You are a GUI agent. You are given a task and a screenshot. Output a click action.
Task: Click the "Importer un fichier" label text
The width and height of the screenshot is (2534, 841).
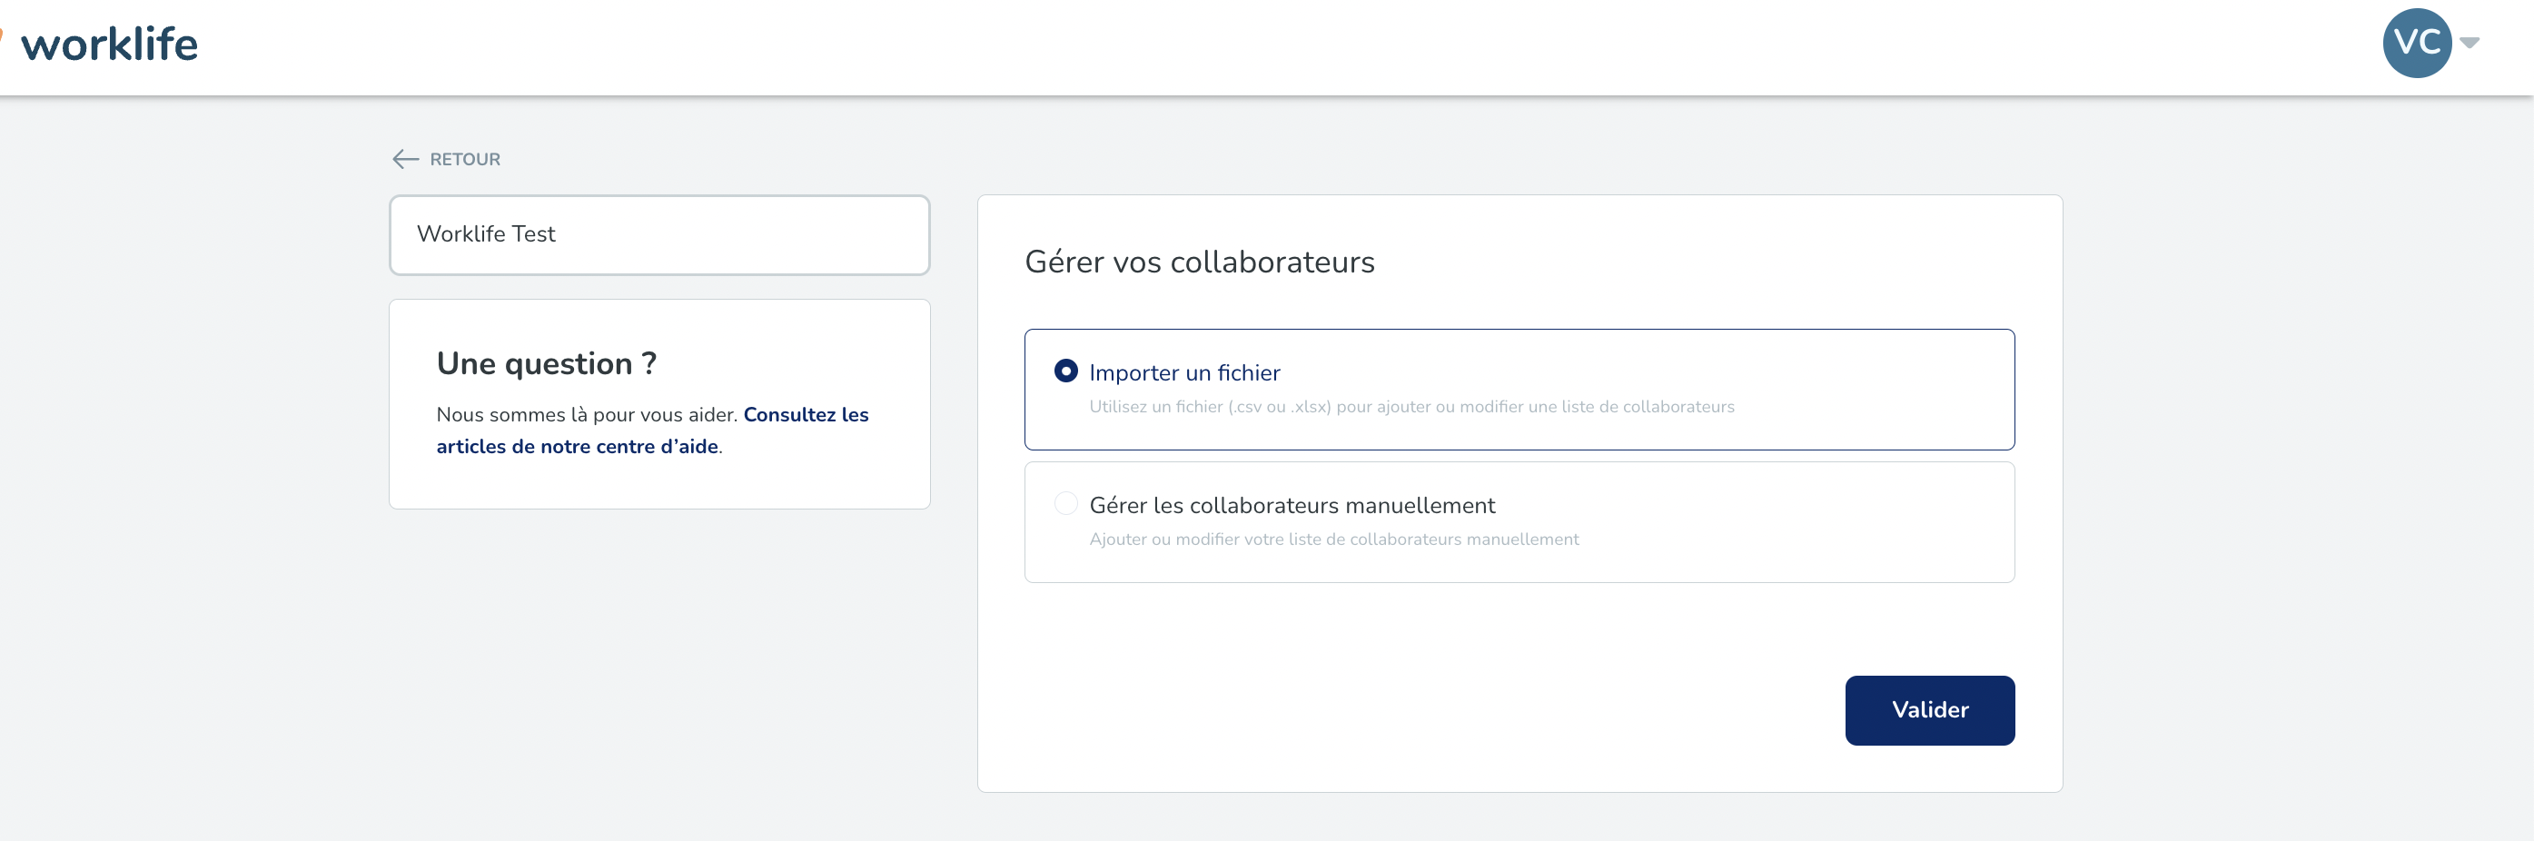click(1184, 372)
